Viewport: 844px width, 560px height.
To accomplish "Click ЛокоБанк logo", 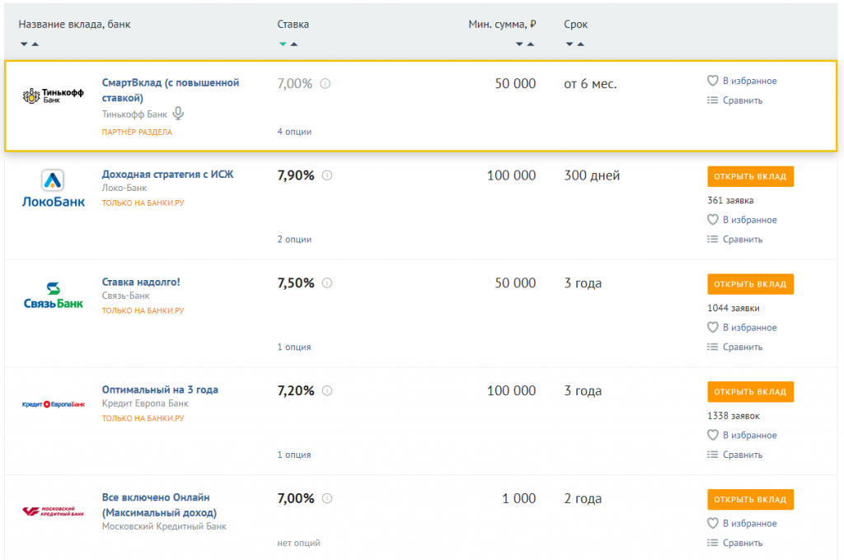I will point(54,189).
